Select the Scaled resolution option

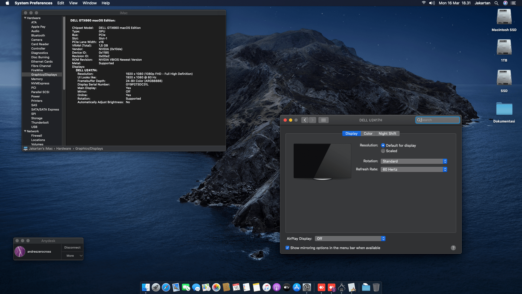[383, 151]
